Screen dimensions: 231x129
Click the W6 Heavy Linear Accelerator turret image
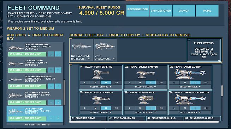(x=190, y=100)
